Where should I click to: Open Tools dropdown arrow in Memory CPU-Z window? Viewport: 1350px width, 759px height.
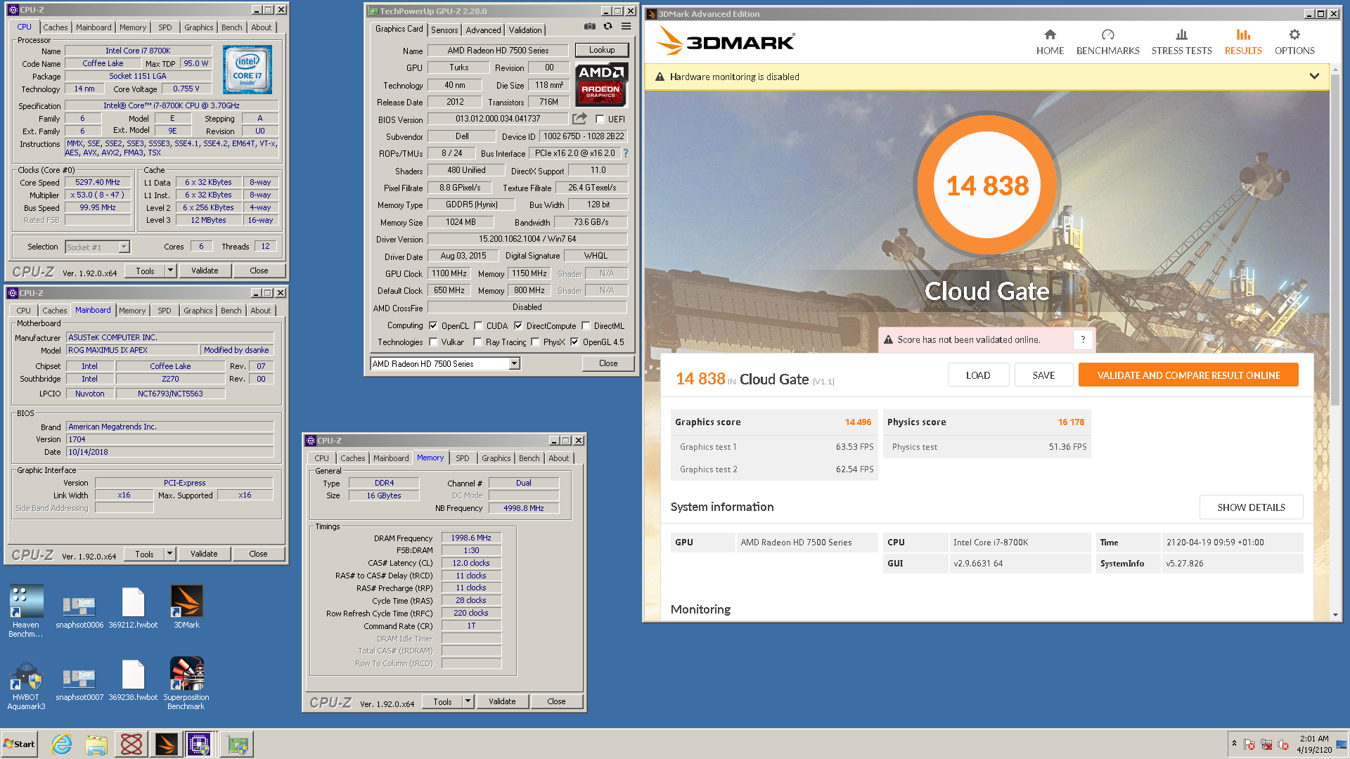(x=468, y=701)
